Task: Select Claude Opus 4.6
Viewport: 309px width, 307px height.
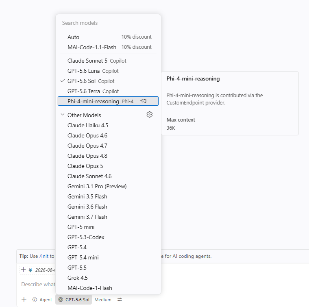Action: point(108,135)
